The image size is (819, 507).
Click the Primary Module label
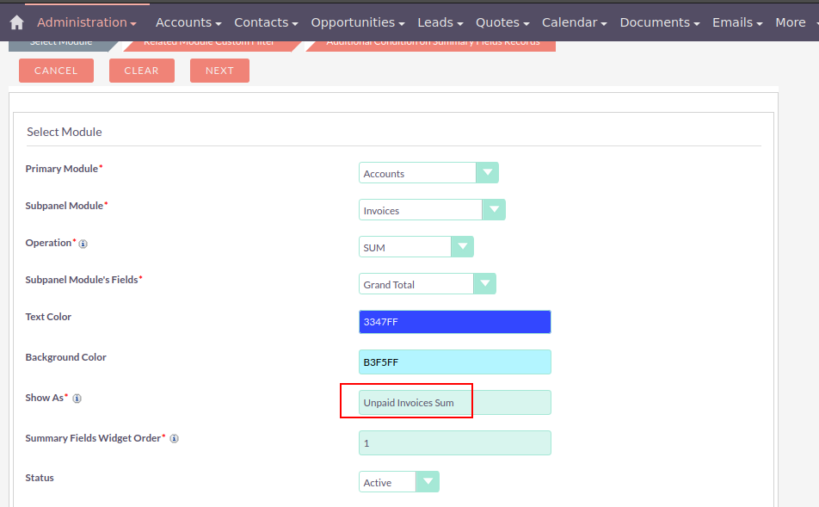[62, 169]
